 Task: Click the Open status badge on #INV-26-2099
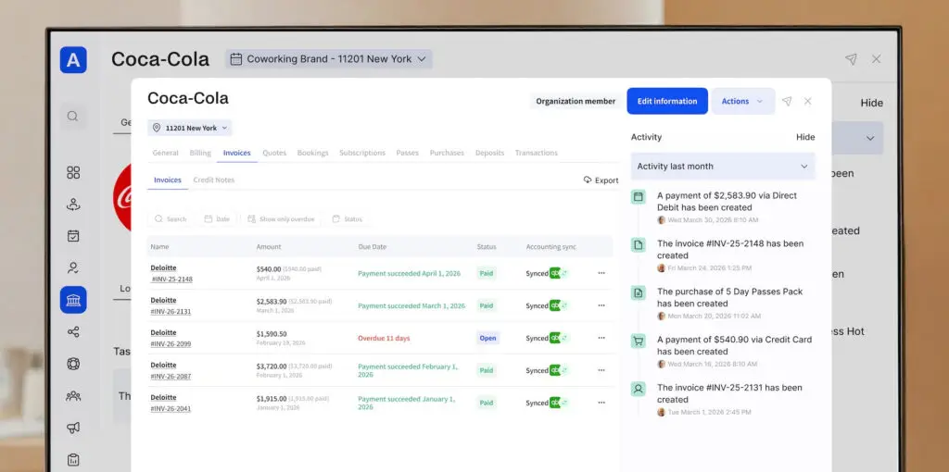(487, 339)
